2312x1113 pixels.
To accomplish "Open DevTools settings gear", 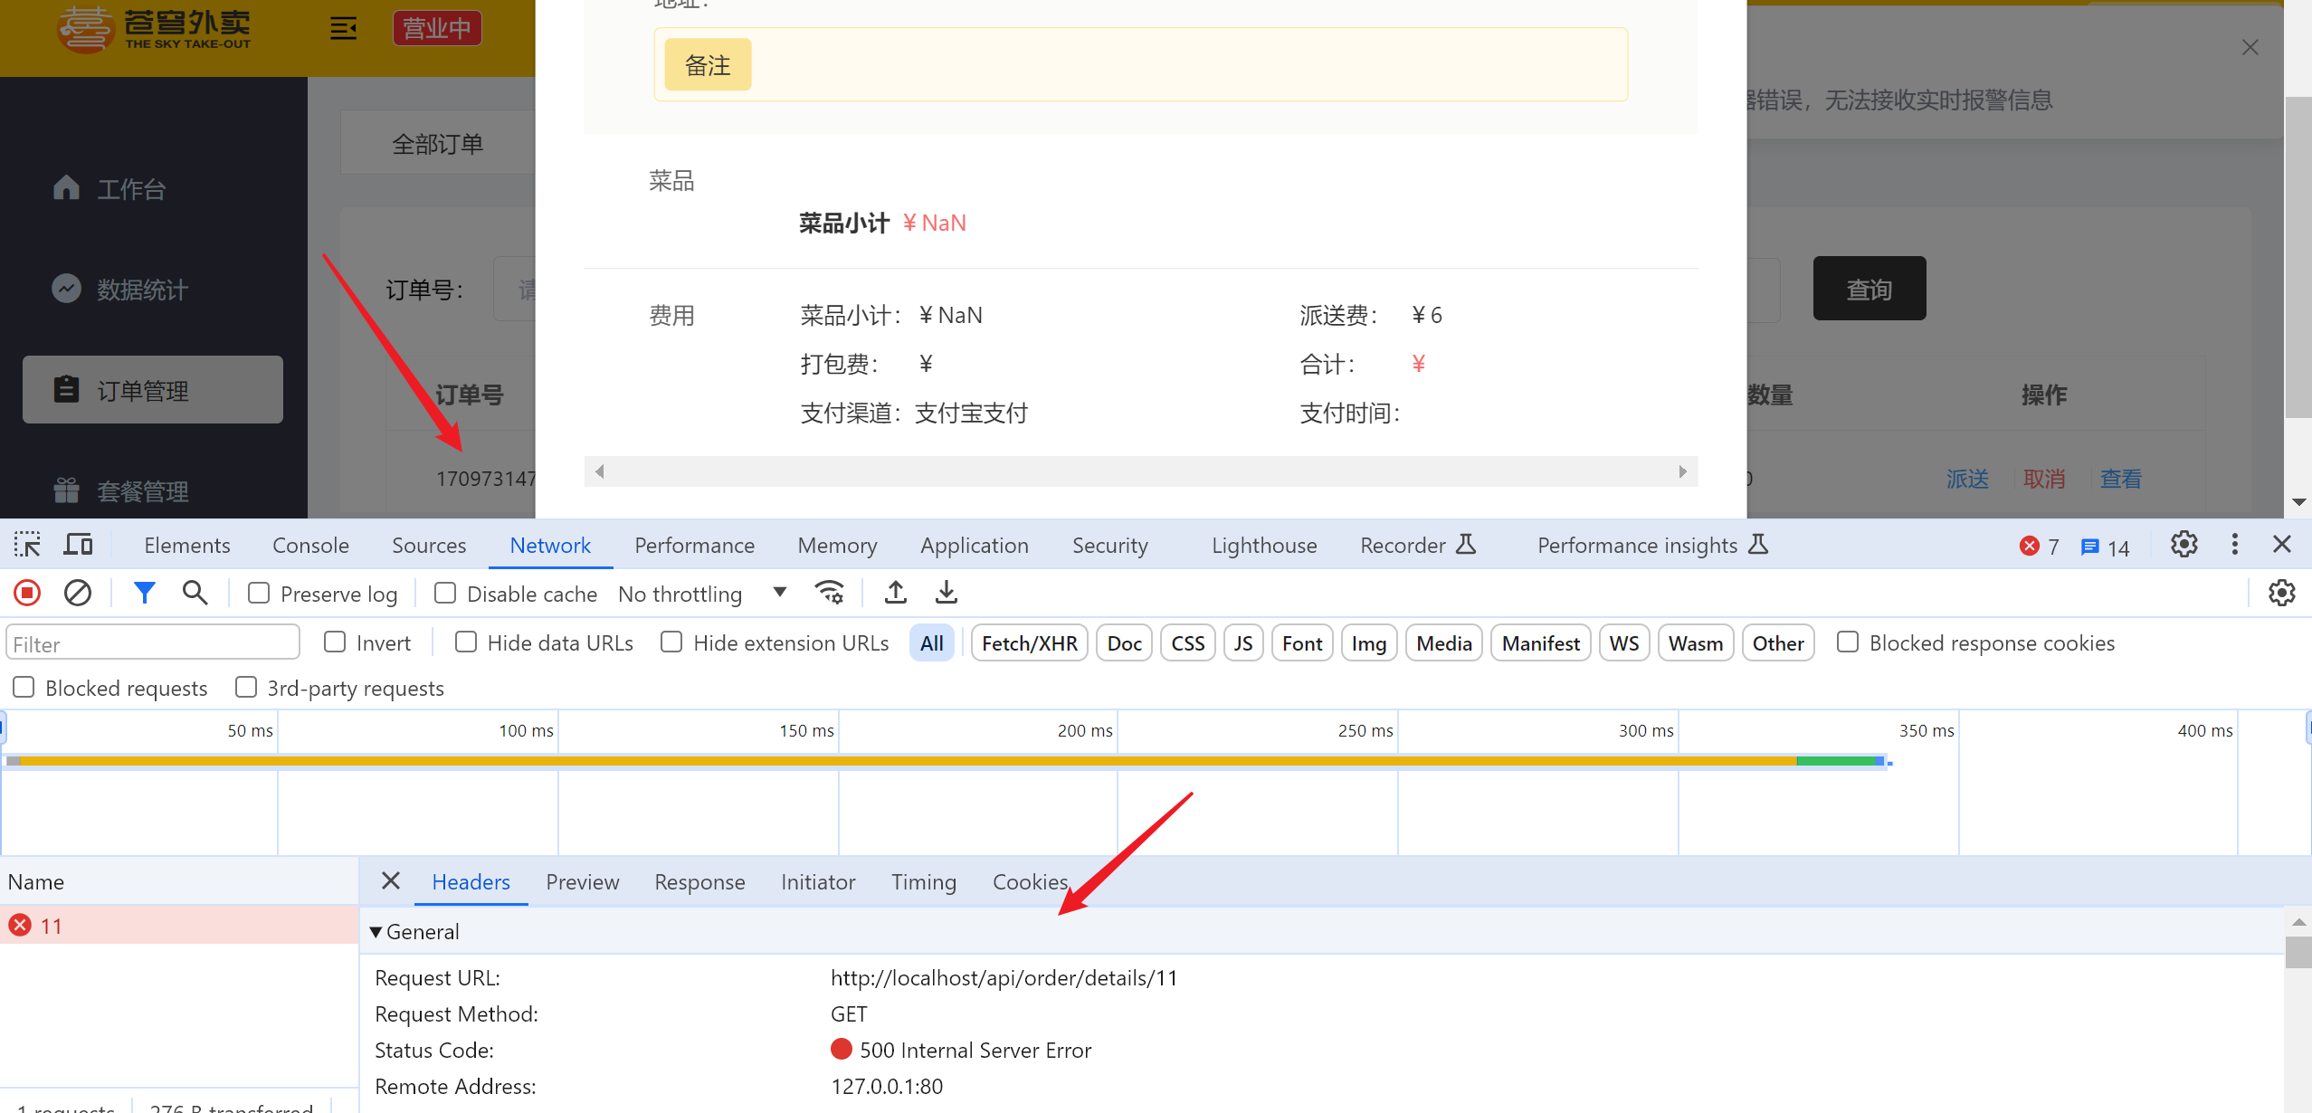I will point(2184,545).
